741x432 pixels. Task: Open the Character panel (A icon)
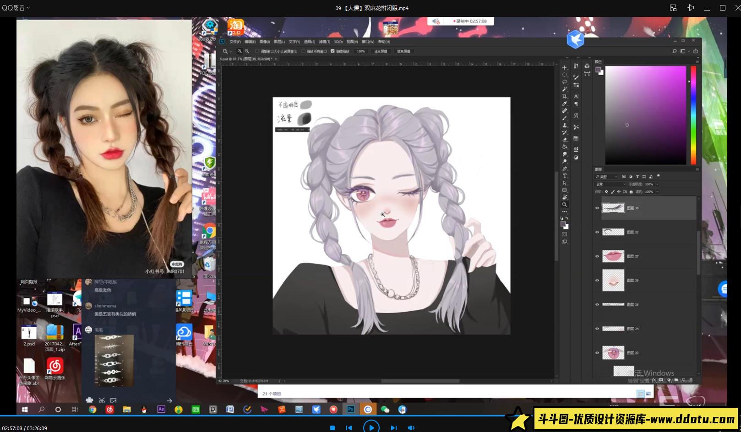pyautogui.click(x=576, y=96)
